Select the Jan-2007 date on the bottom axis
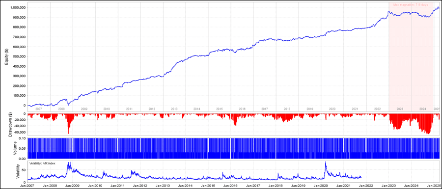The image size is (442, 189). pos(28,186)
